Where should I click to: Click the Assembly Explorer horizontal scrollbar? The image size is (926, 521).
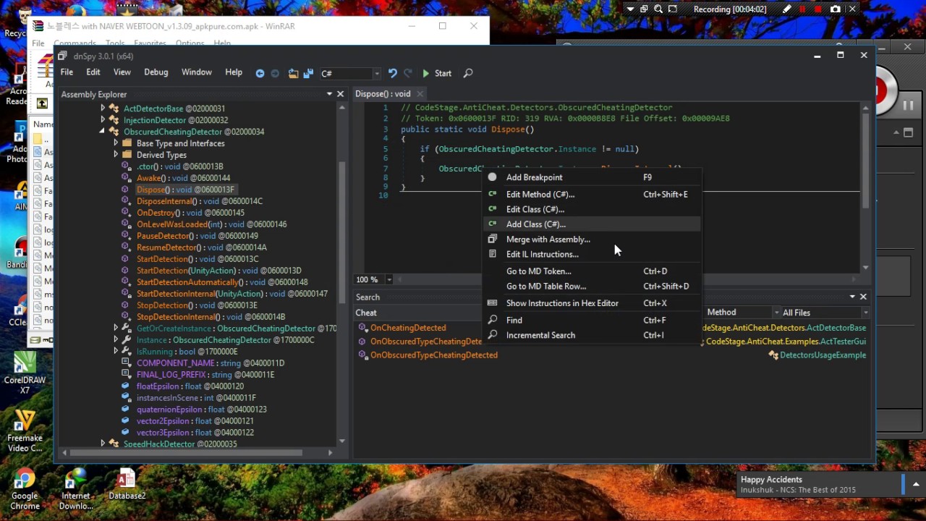point(186,453)
